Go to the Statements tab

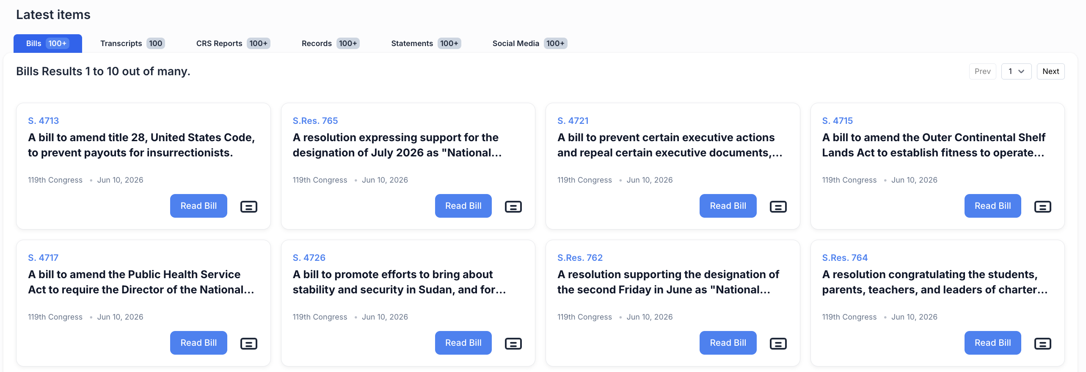426,44
